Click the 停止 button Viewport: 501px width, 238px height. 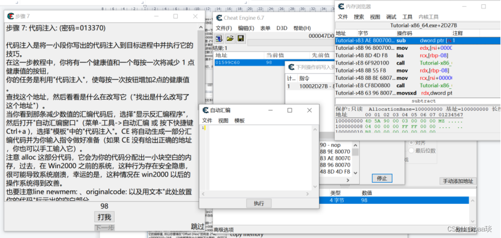[x=382, y=178]
